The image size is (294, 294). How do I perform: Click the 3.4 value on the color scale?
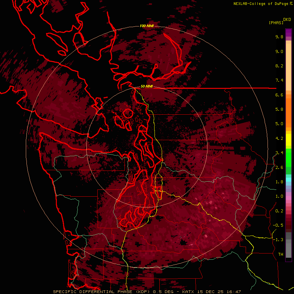point(279,153)
